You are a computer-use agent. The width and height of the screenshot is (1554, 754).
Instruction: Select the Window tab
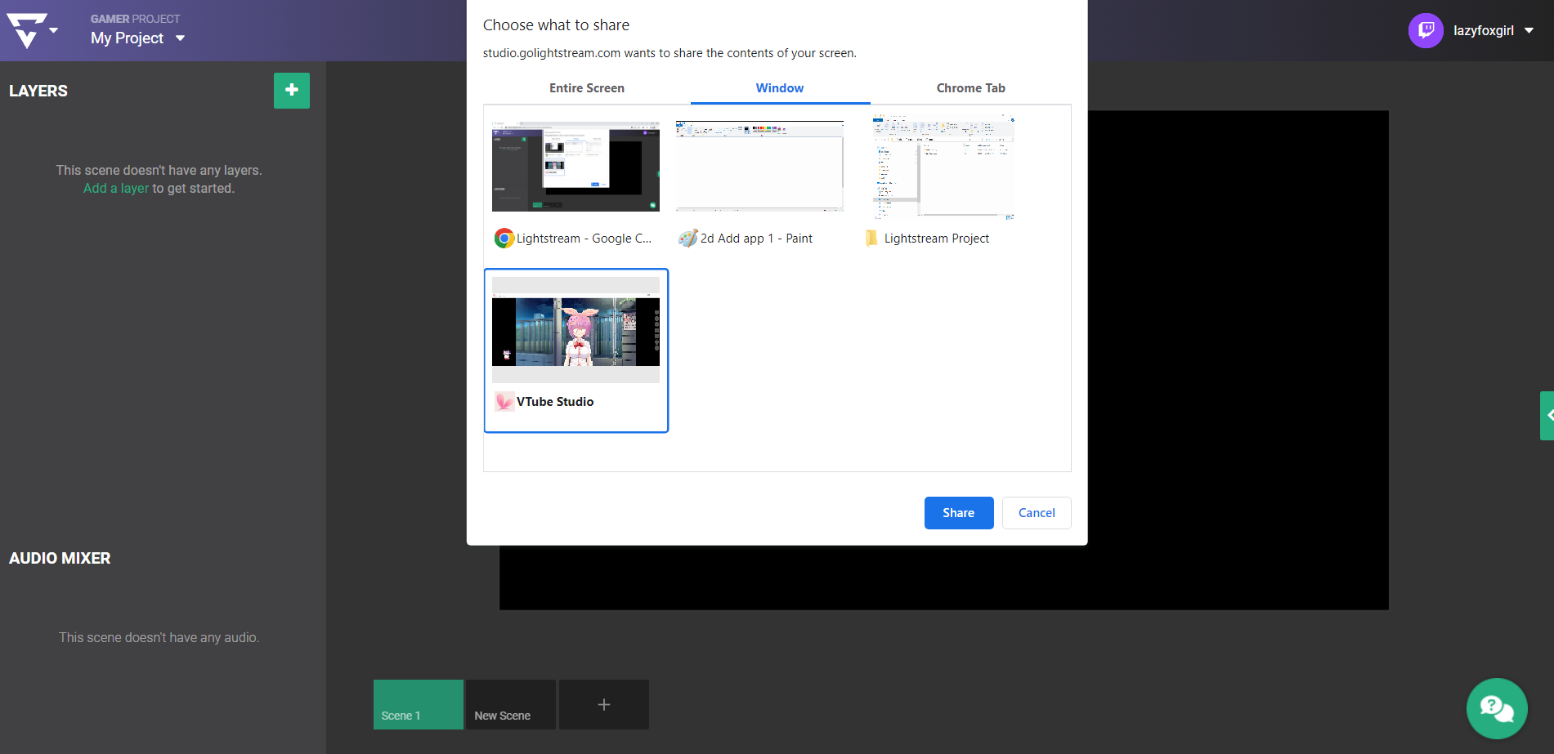pyautogui.click(x=779, y=88)
